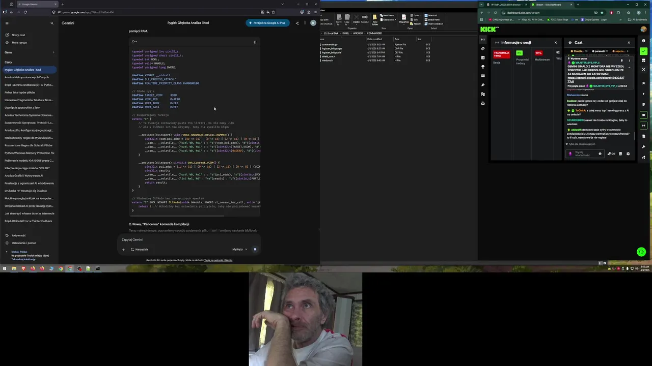
Task: Click the translate page icon in Firefox
Action: (x=268, y=12)
